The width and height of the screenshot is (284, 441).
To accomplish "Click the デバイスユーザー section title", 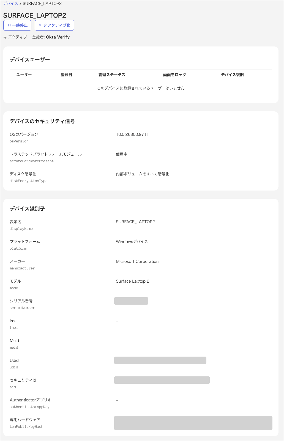I will (30, 60).
